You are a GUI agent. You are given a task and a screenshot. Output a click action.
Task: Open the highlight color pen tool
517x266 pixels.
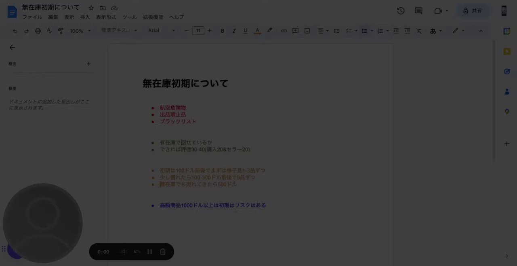[269, 31]
